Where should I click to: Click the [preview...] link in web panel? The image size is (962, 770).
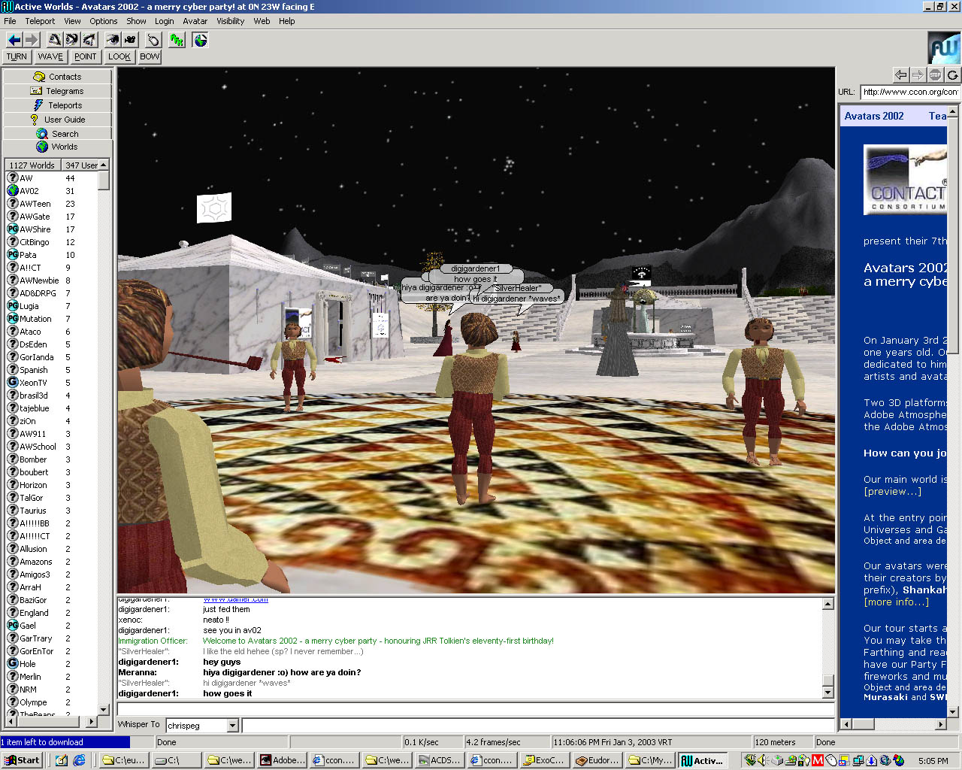(892, 492)
